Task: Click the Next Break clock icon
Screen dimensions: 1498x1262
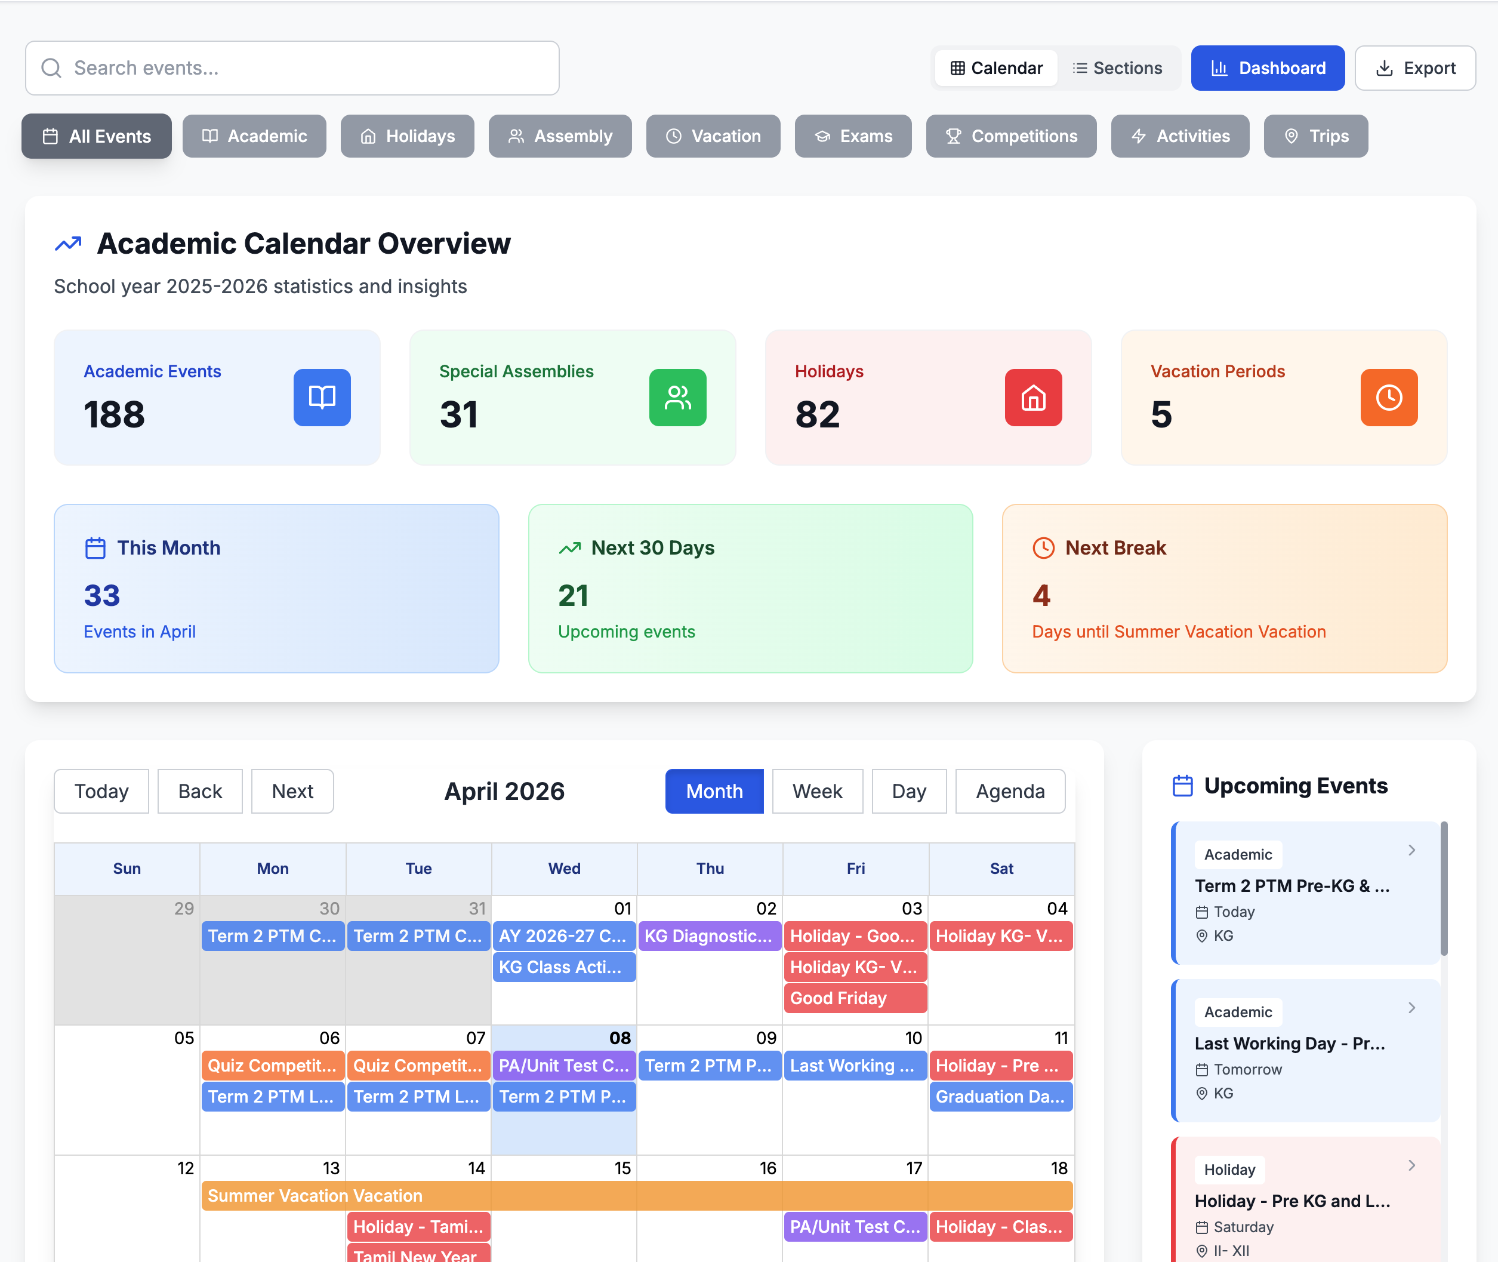Action: point(1043,548)
